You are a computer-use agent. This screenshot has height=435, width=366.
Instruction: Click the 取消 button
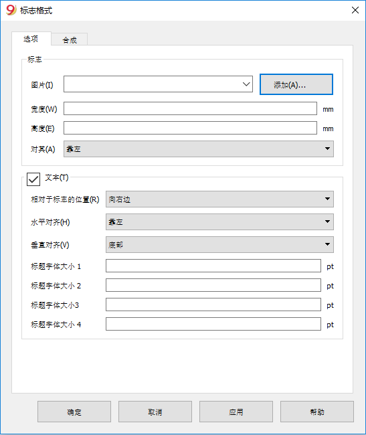pyautogui.click(x=155, y=412)
